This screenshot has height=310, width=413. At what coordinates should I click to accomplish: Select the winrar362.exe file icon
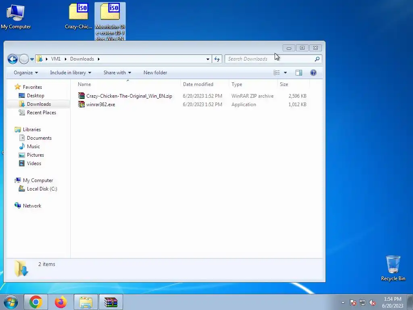tap(81, 104)
